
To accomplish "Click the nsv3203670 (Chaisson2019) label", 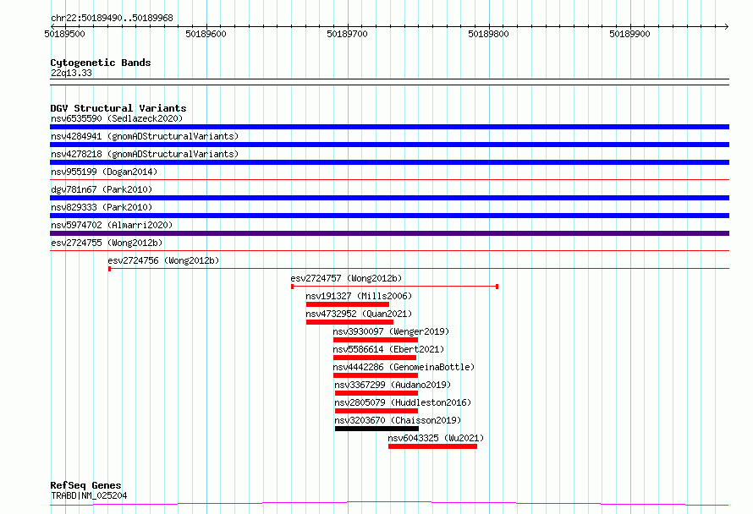I will click(x=398, y=420).
